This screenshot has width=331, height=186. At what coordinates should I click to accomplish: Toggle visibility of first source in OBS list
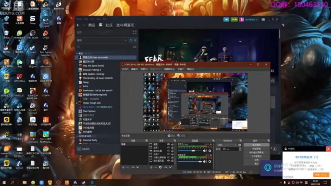click(168, 144)
